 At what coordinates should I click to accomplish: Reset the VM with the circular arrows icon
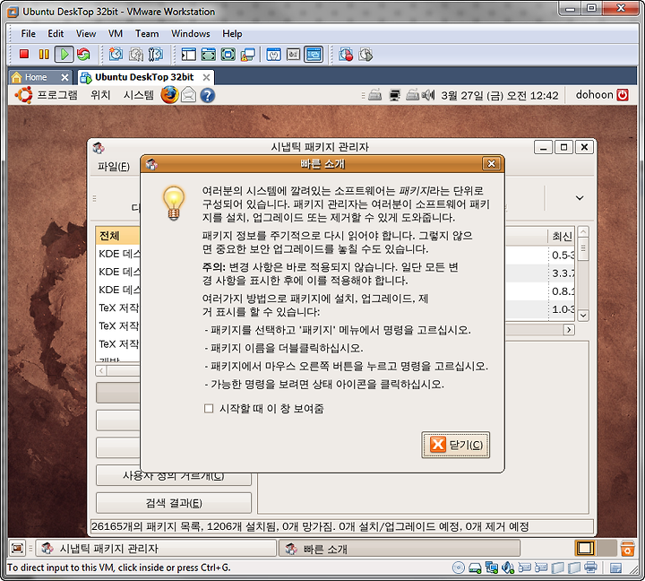tap(83, 54)
